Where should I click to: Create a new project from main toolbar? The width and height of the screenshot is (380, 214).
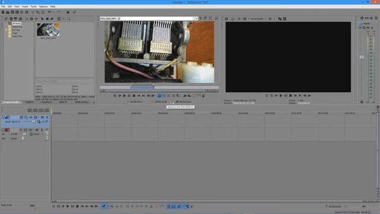click(x=3, y=12)
